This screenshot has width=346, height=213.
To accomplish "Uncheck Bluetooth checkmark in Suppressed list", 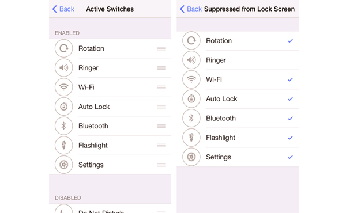I will click(290, 118).
